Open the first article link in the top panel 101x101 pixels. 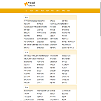click(x=30, y=21)
